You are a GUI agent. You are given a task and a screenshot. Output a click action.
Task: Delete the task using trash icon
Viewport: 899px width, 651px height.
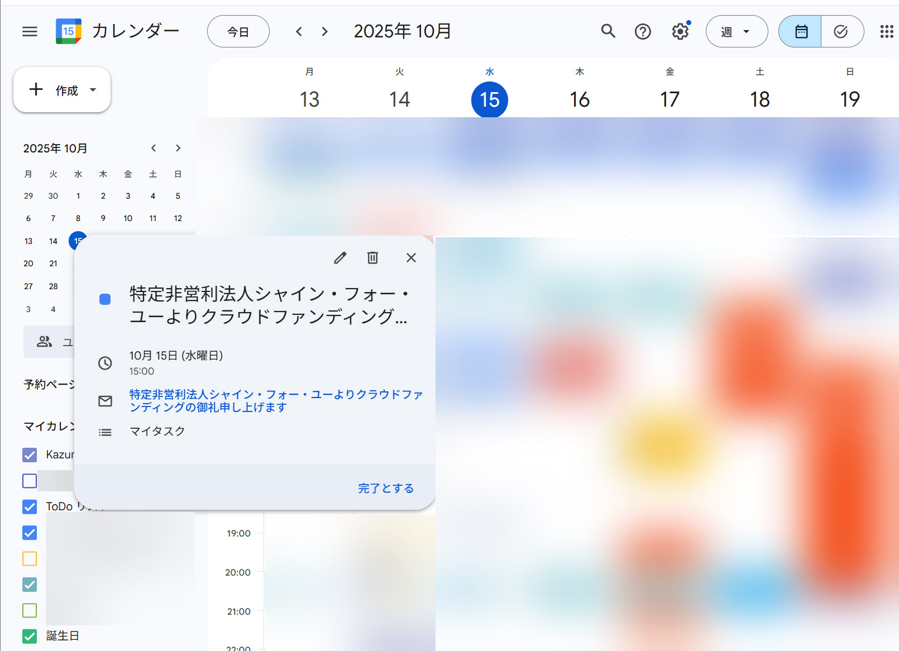click(372, 258)
